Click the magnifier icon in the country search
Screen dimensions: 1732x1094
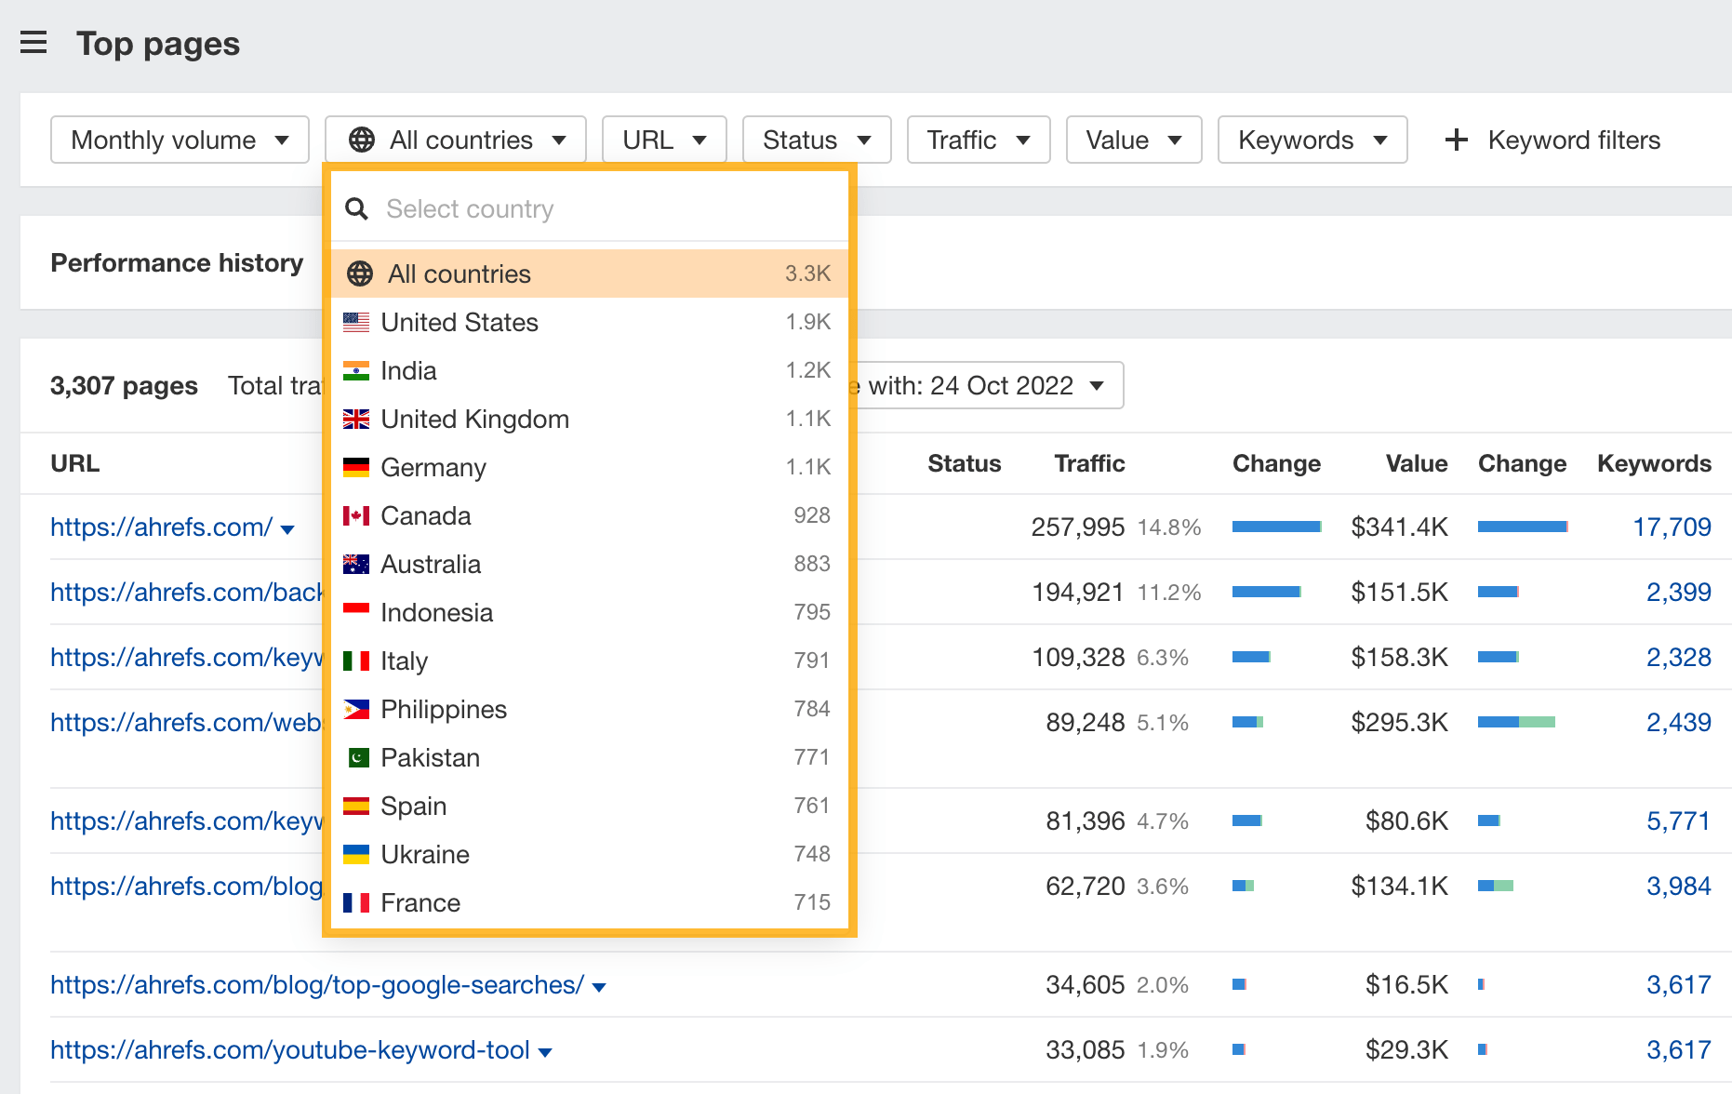point(356,208)
